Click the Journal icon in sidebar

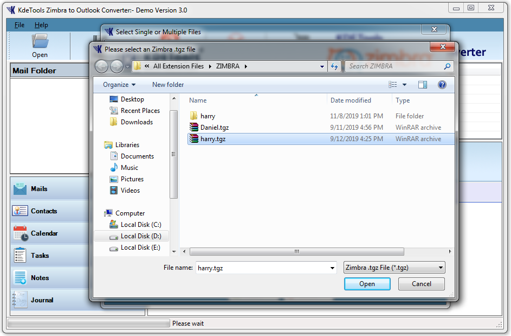pyautogui.click(x=20, y=300)
